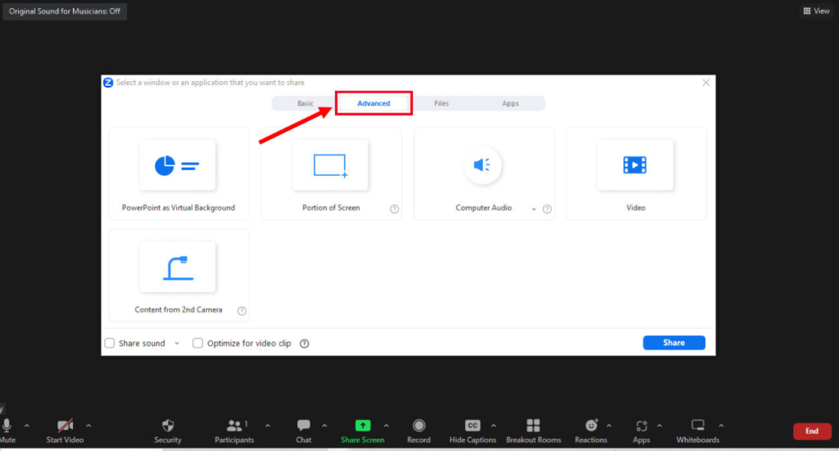Open Breakout Rooms
Viewport: 839px width, 451px height.
tap(533, 431)
